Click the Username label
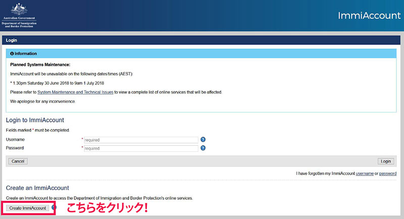This screenshot has height=219, width=404. pos(15,140)
